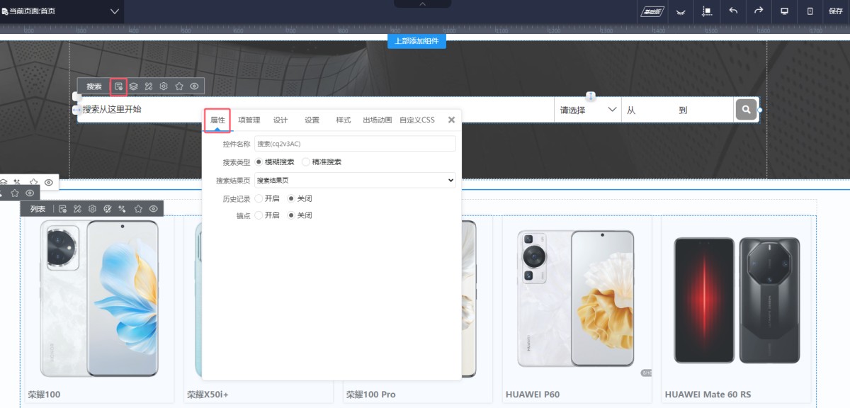Undo the last action
The image size is (850, 408).
click(733, 11)
